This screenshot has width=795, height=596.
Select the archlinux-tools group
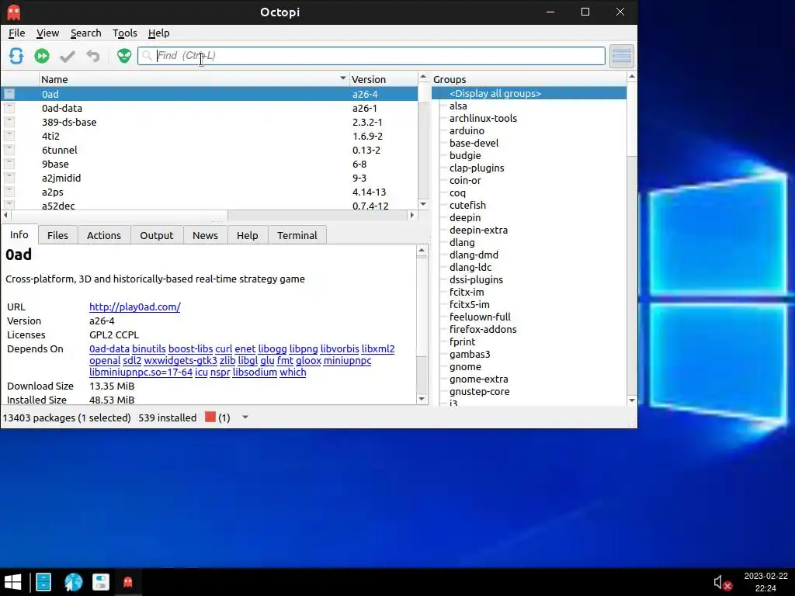point(483,118)
